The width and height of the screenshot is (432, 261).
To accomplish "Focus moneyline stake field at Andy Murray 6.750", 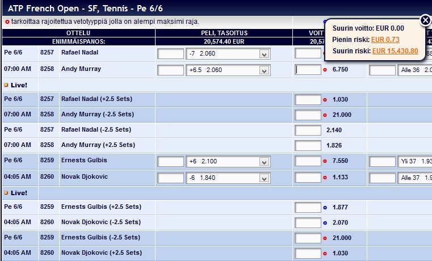I will (308, 70).
